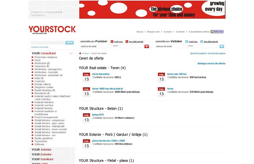Click the blue Vizitator login arrow button
254x164 pixels.
click(x=222, y=47)
